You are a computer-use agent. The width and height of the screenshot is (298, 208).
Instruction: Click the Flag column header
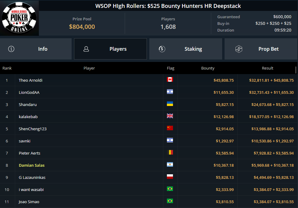pyautogui.click(x=171, y=68)
